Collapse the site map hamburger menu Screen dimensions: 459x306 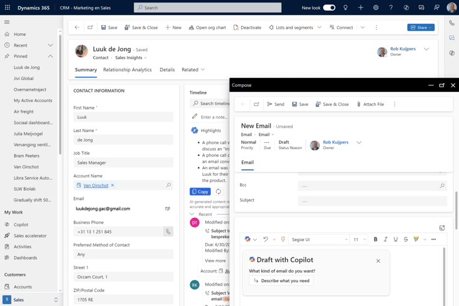pyautogui.click(x=7, y=22)
